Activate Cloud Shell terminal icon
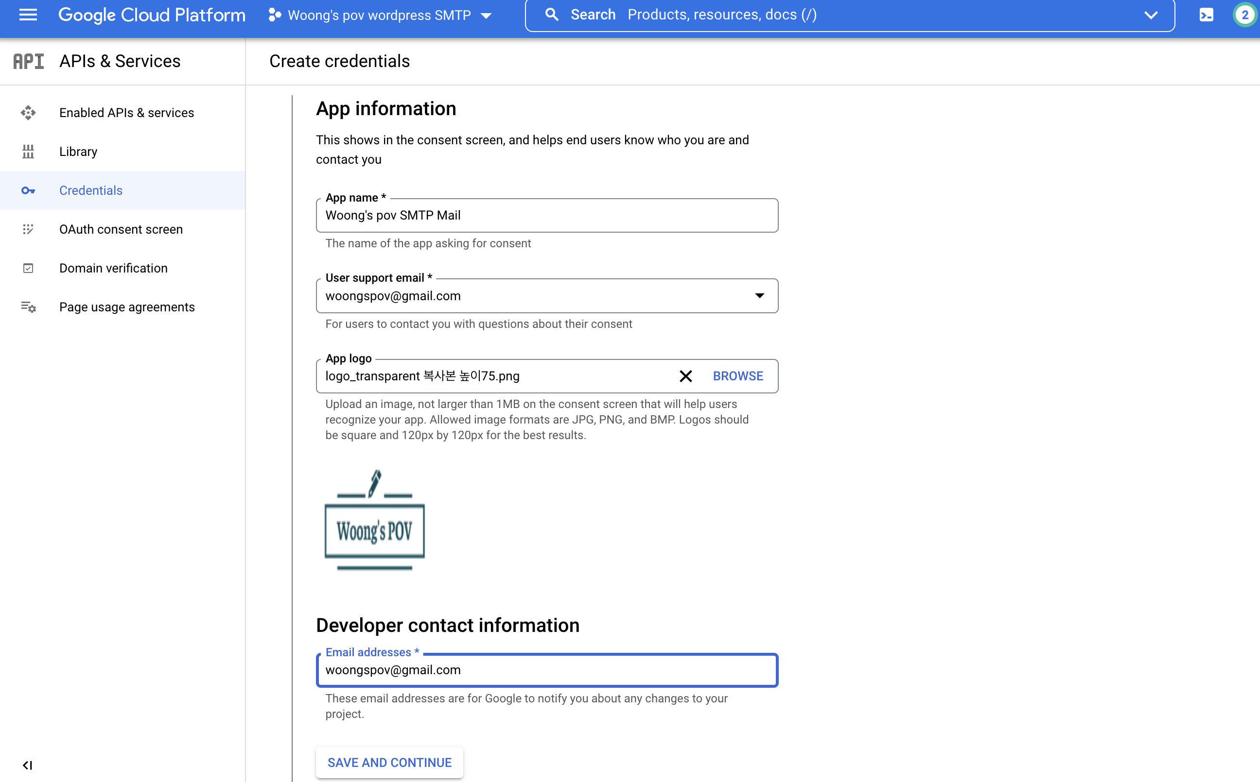This screenshot has width=1260, height=782. (1206, 15)
